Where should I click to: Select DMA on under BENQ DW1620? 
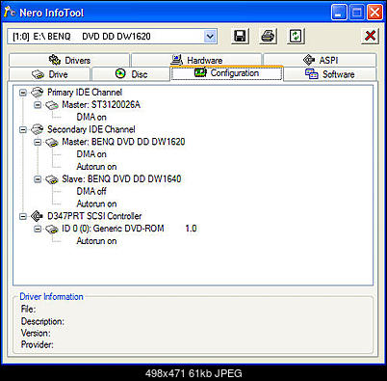(91, 154)
